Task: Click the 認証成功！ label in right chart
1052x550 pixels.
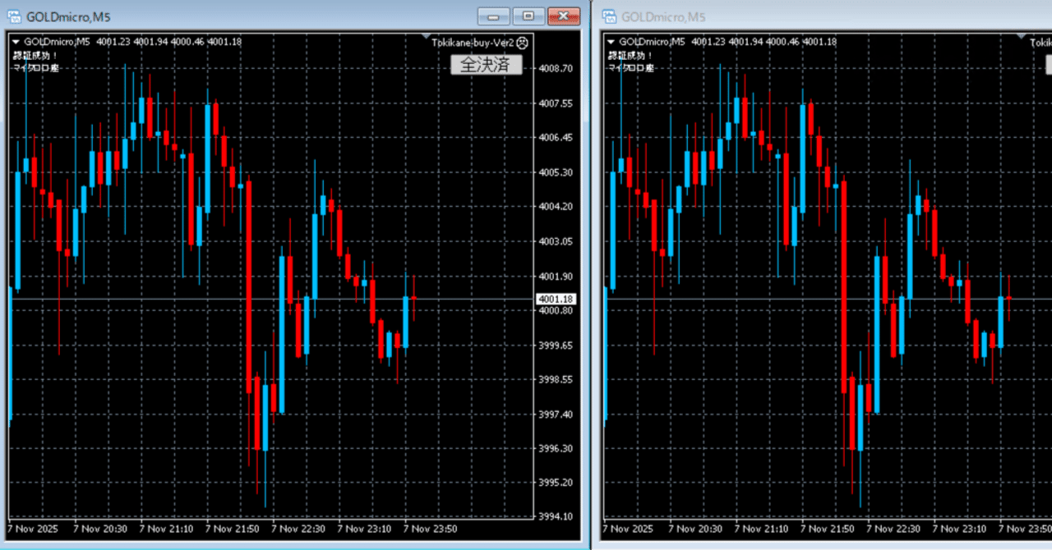Action: coord(629,55)
